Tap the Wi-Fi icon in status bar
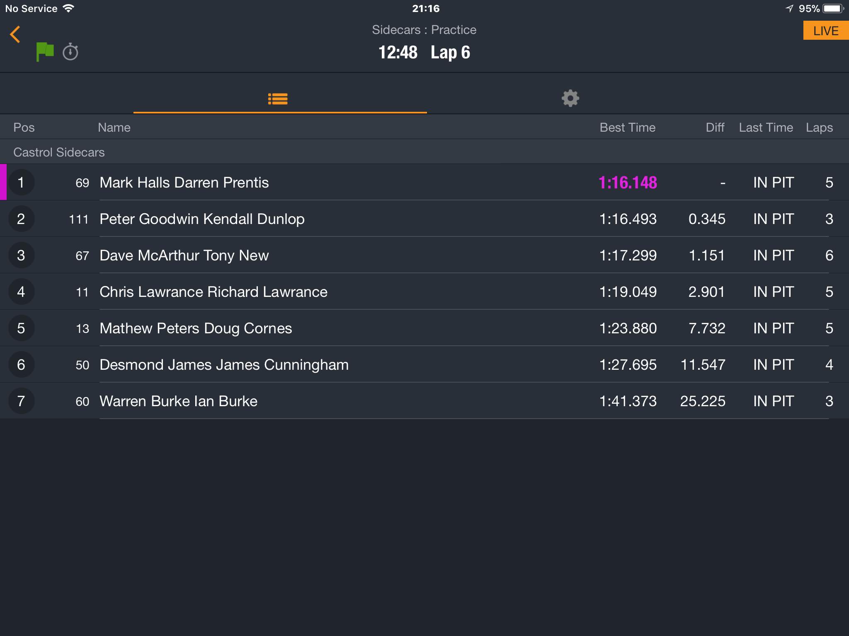Image resolution: width=849 pixels, height=636 pixels. [x=68, y=8]
